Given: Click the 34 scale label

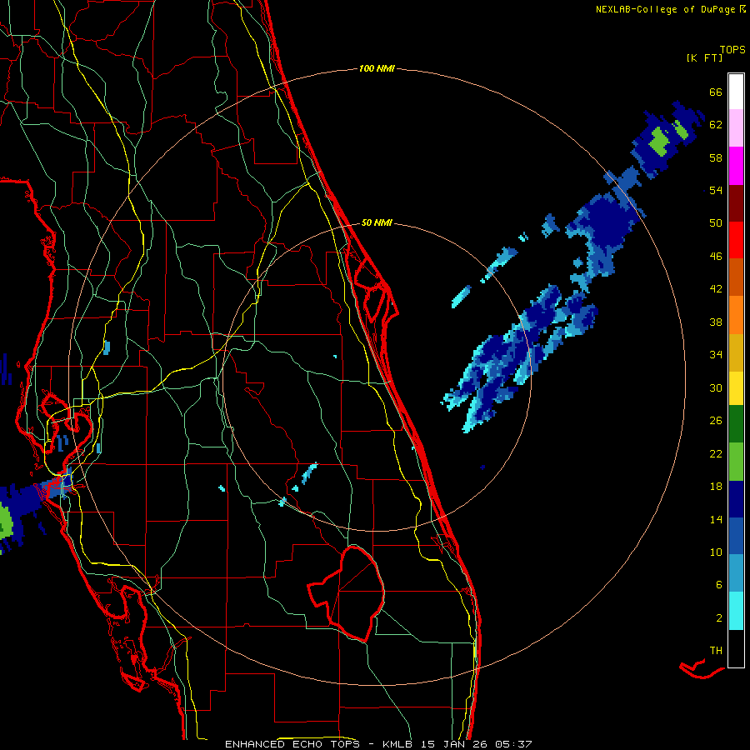Looking at the screenshot, I should [716, 355].
